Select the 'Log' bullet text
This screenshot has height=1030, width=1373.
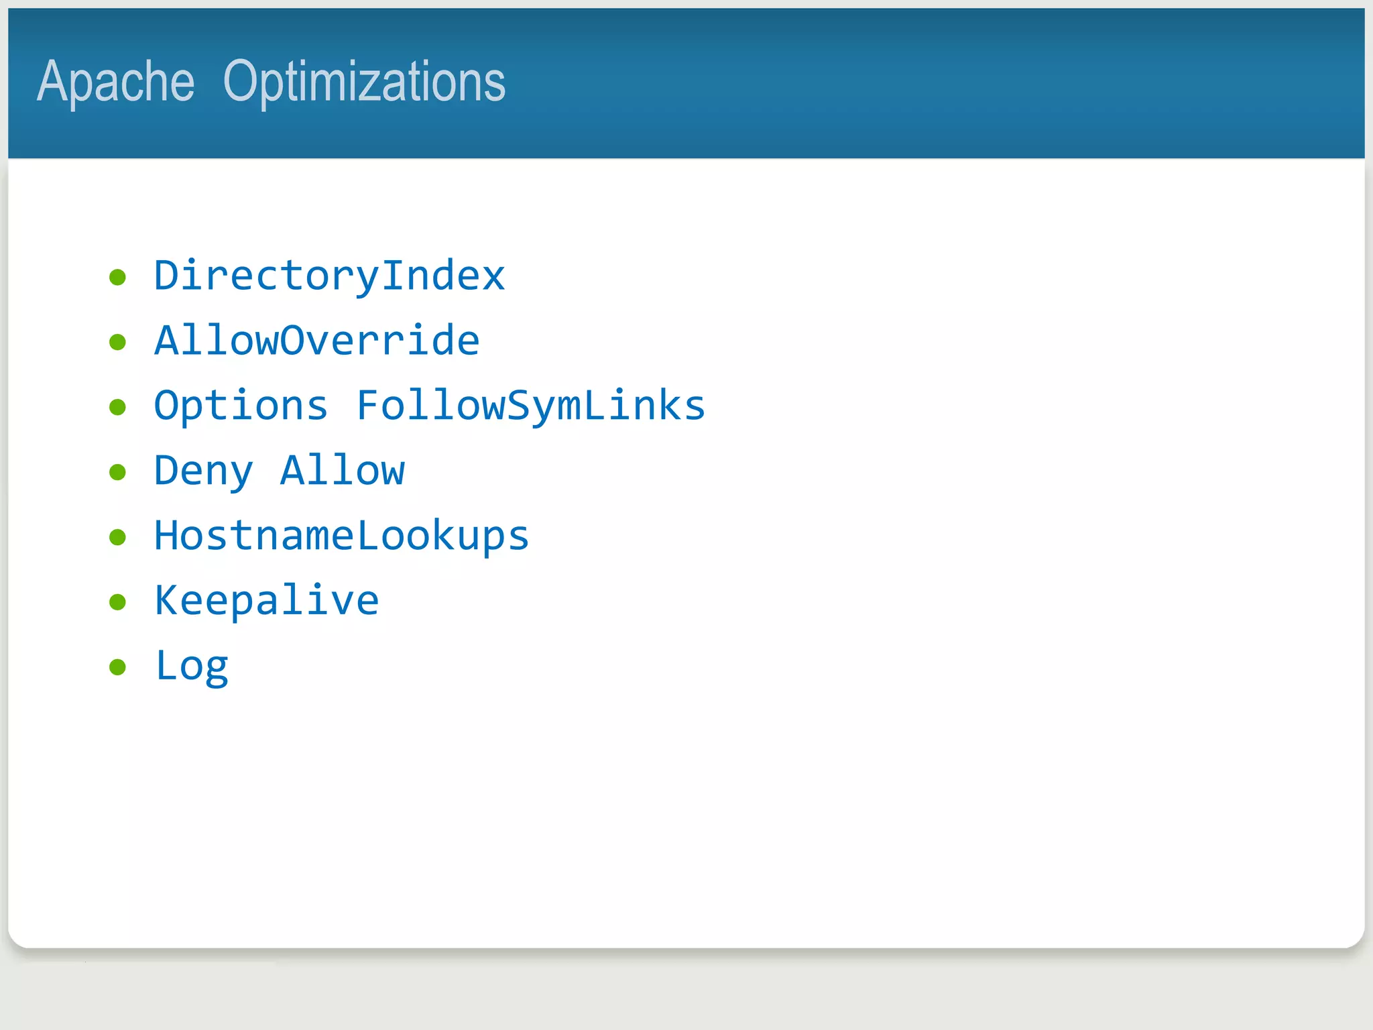tap(192, 667)
